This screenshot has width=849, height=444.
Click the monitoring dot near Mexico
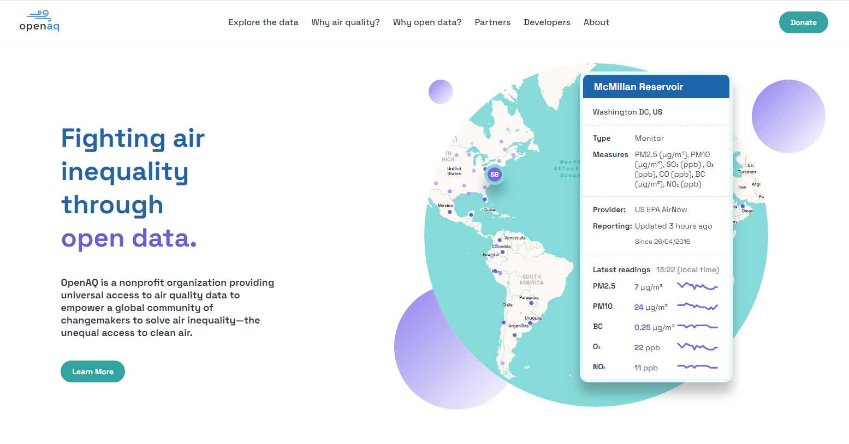449,212
